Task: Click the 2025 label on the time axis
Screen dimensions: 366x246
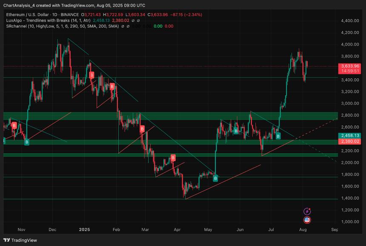Action: [x=84, y=230]
